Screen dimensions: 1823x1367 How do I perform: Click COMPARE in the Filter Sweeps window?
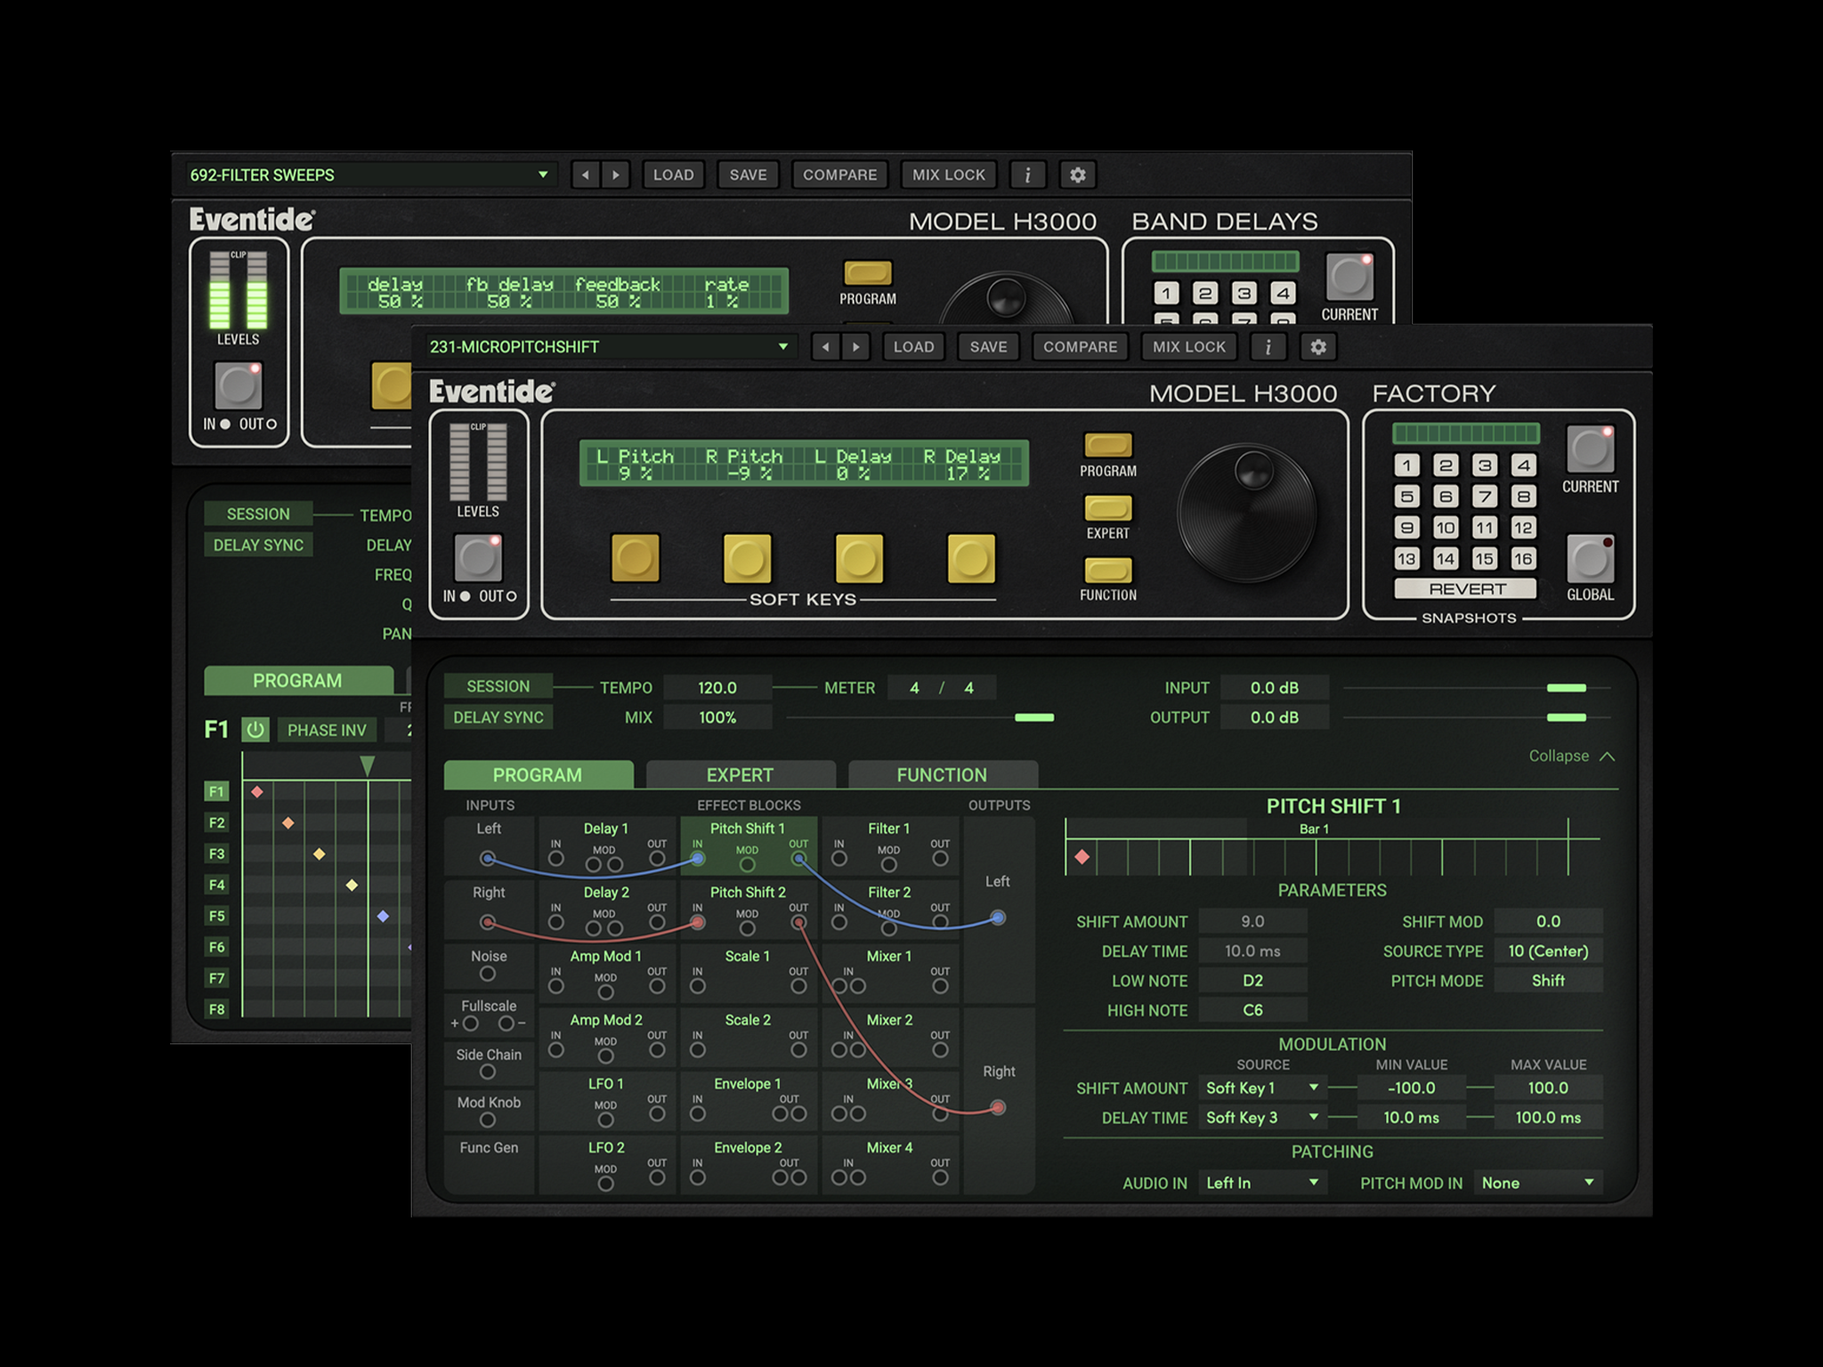(839, 174)
